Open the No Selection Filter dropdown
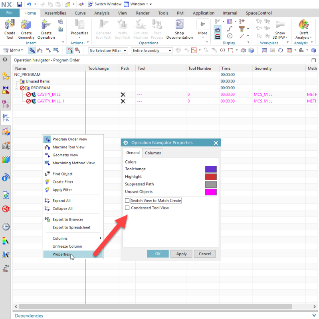 pos(108,51)
